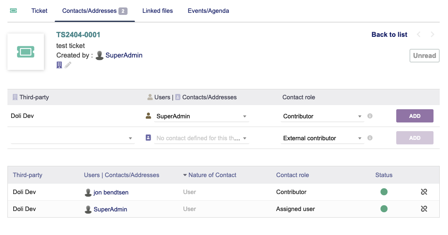Toggle status of jon bendtsen contact

(384, 192)
